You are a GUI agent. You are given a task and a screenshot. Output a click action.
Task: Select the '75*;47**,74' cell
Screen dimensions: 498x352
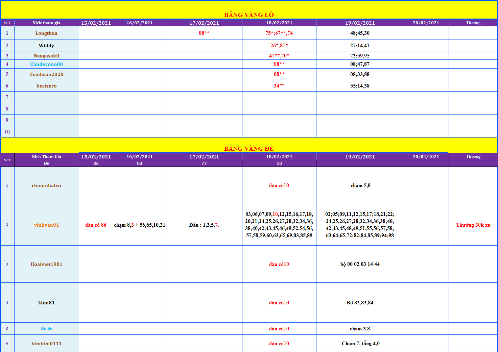coord(279,33)
